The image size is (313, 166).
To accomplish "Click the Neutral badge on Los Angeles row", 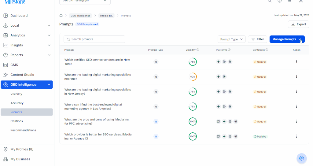I will click(260, 107).
